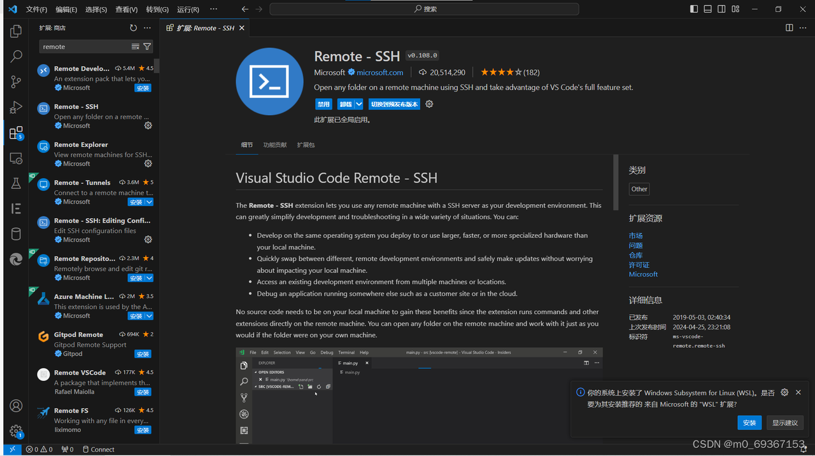
Task: Click the 禁用 disable button
Action: point(323,104)
